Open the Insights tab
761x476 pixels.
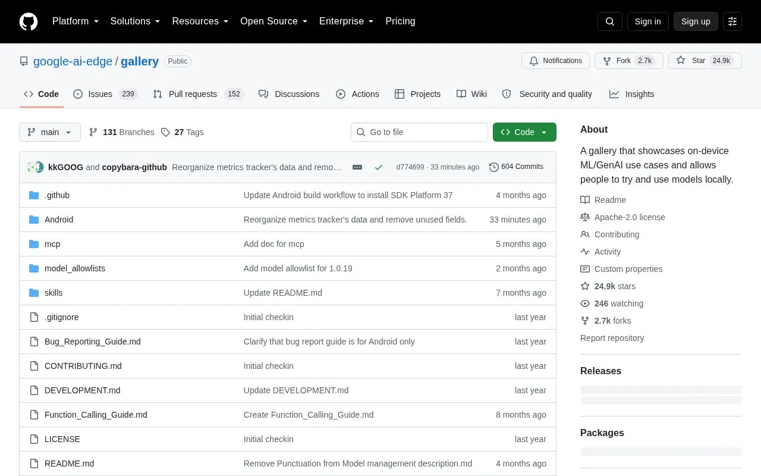point(631,94)
